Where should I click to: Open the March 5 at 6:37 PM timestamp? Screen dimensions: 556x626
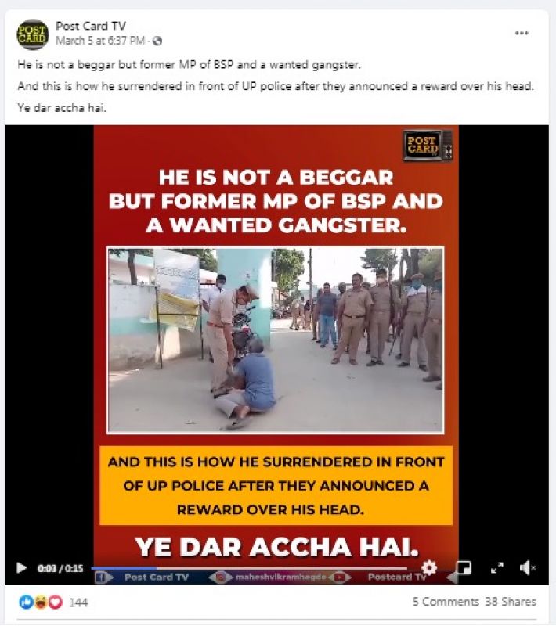[100, 41]
